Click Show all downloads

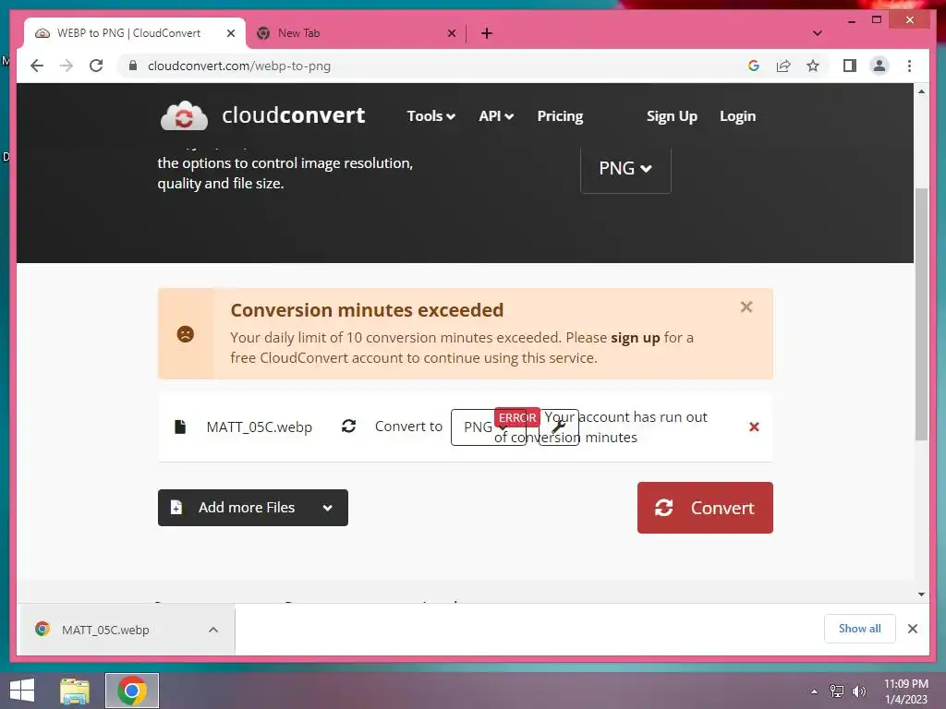[x=859, y=628]
